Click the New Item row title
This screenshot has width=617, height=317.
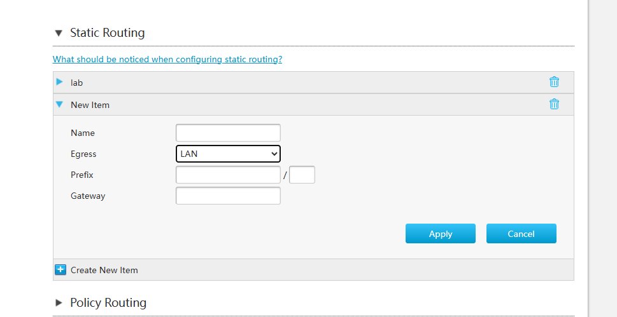click(x=90, y=105)
